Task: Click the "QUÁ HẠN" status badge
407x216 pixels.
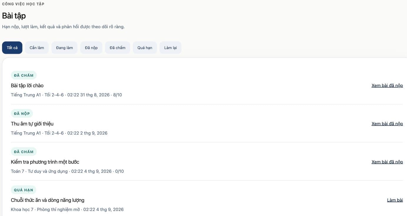Action: [24, 190]
